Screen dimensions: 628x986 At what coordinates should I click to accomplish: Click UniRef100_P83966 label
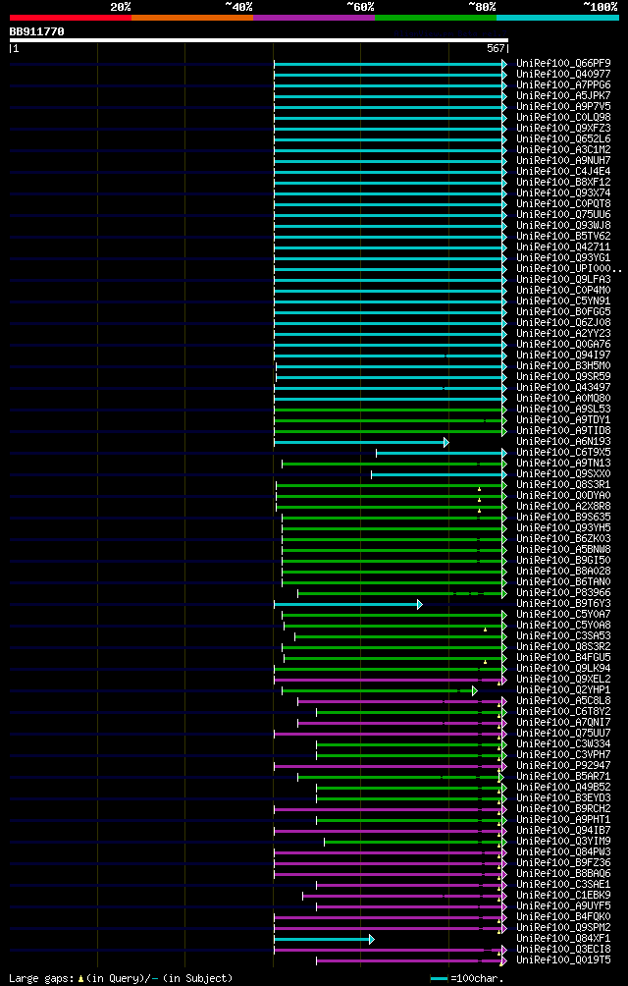563,593
